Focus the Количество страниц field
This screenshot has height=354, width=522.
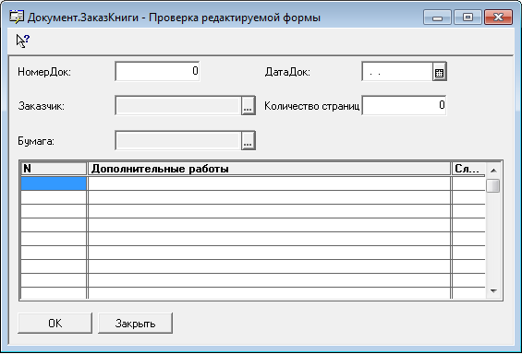click(x=404, y=106)
